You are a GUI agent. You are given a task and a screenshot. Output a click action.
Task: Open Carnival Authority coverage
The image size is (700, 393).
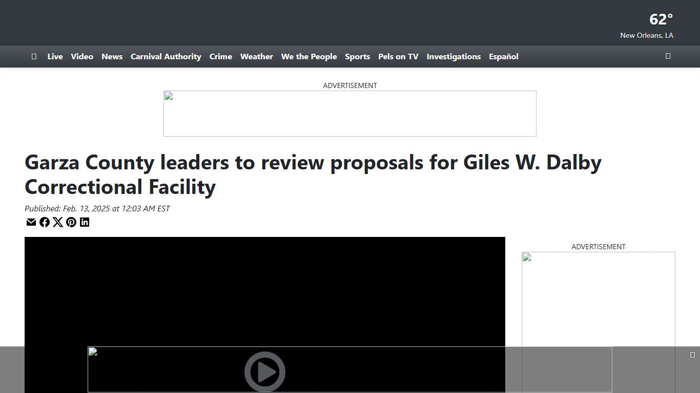click(x=166, y=57)
